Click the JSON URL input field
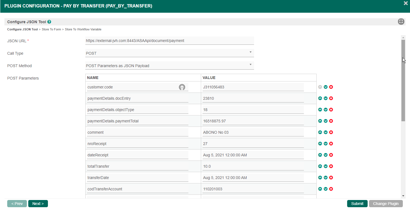 [x=170, y=41]
